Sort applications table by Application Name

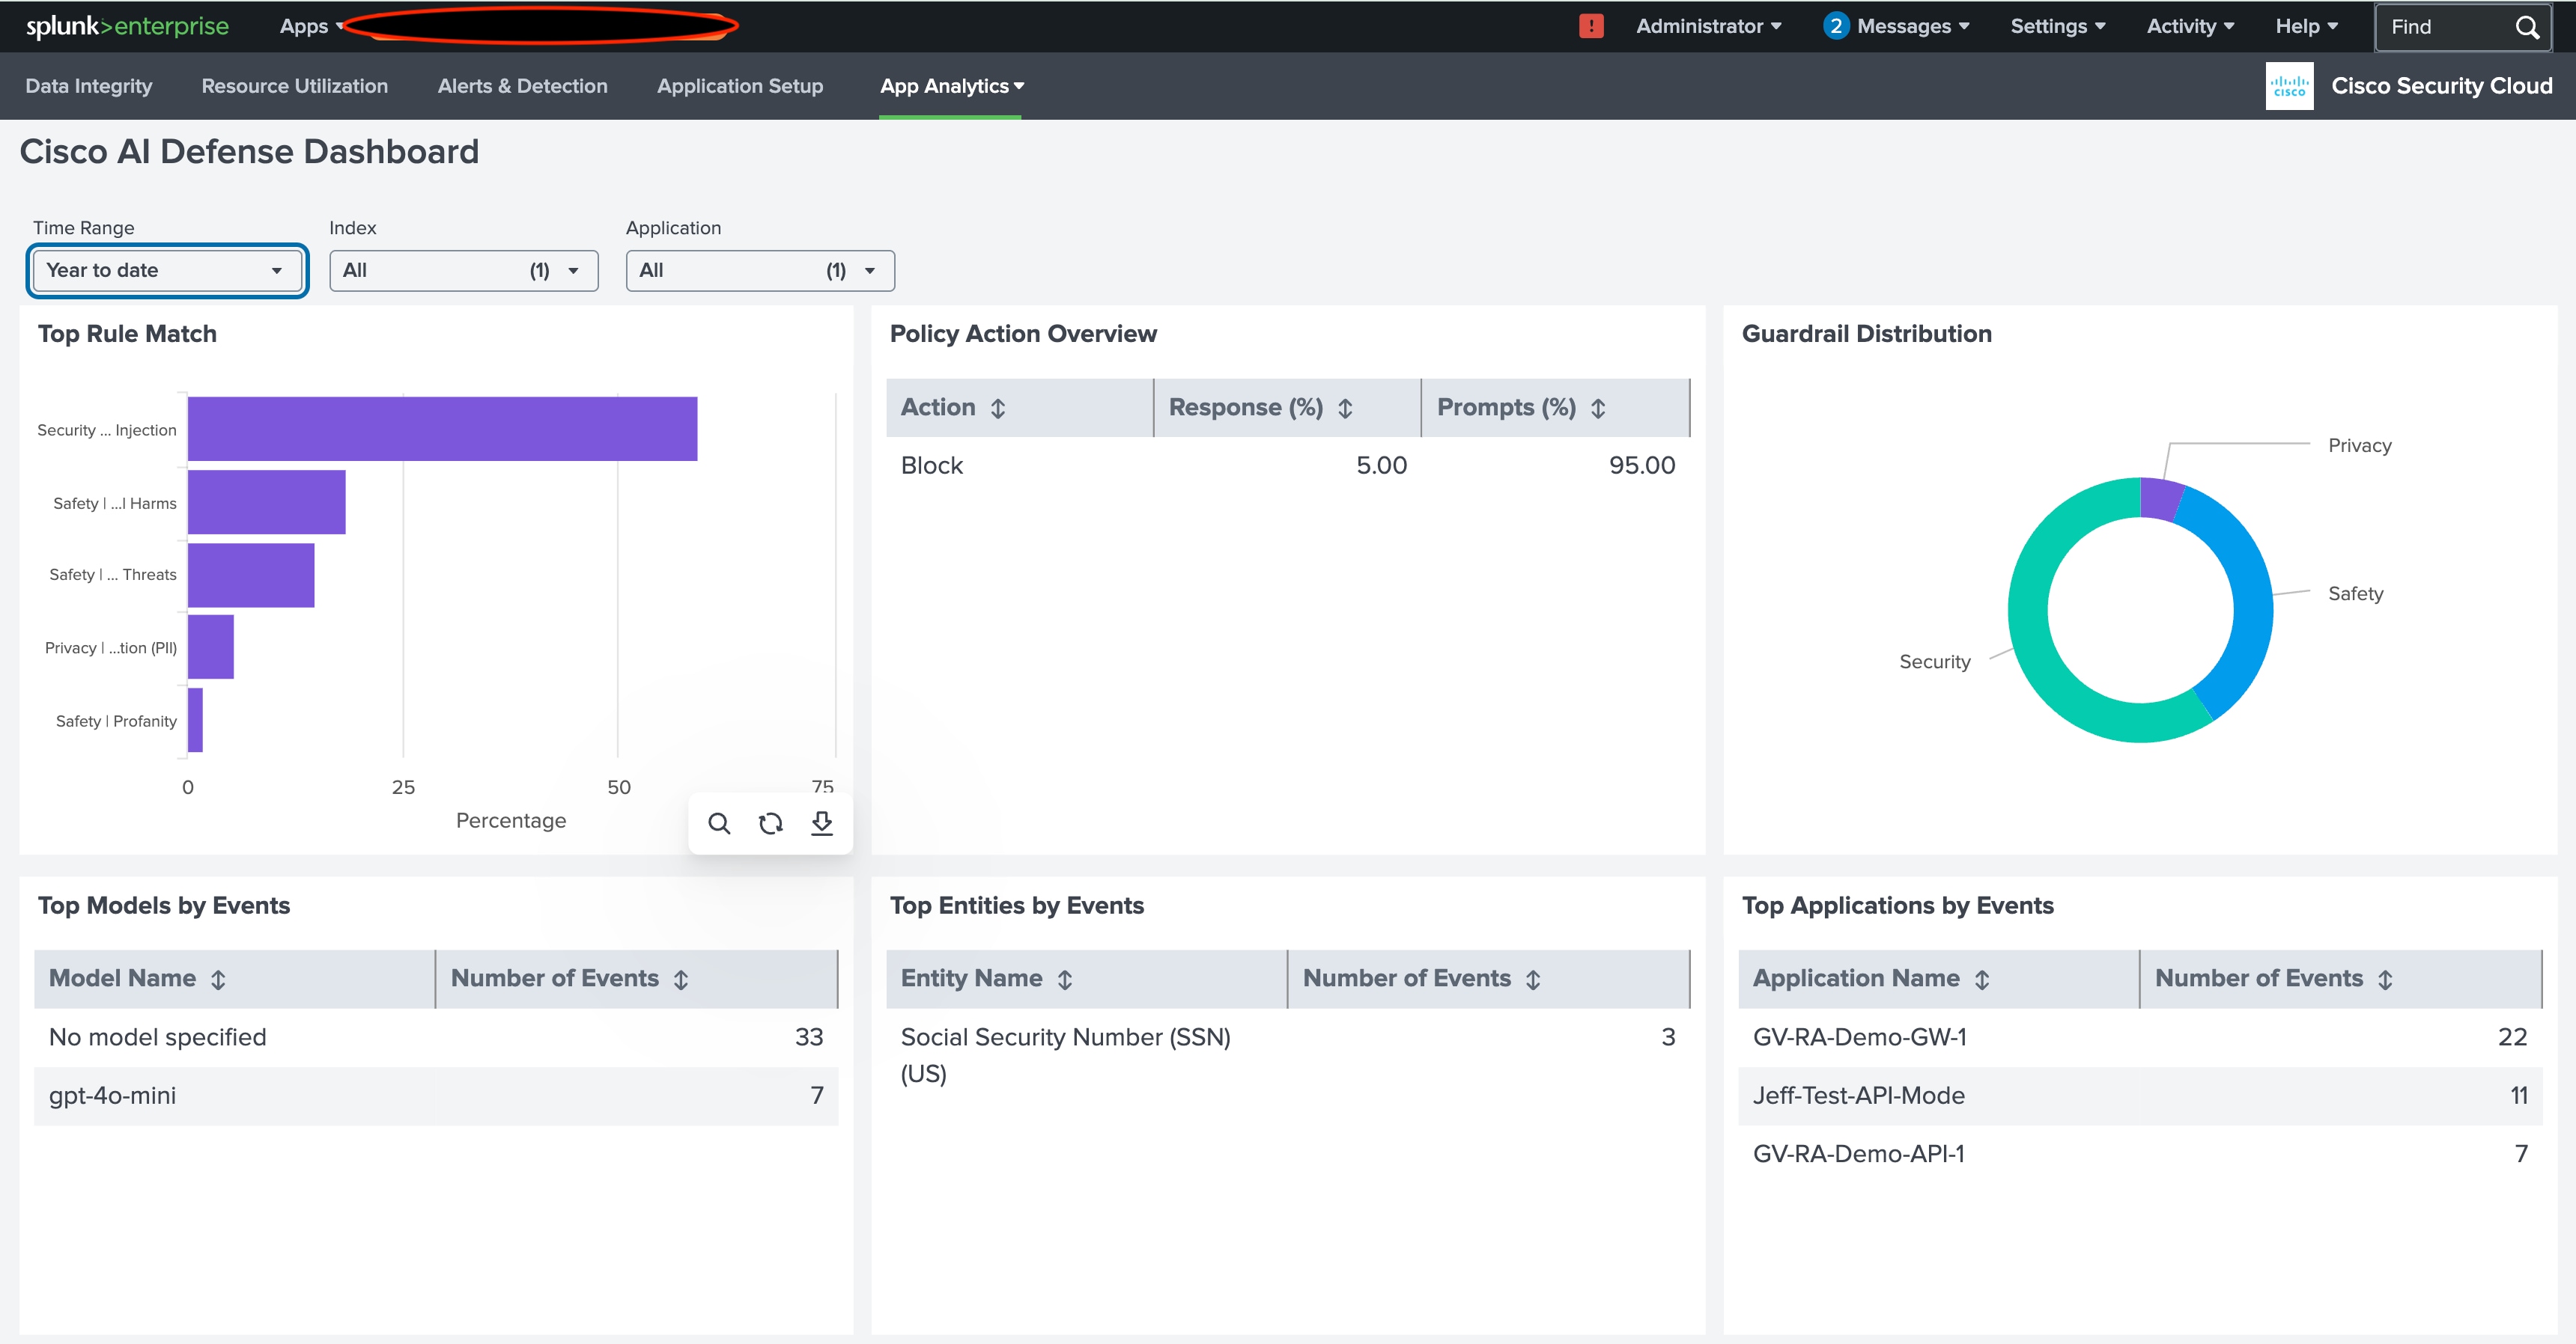coord(1982,980)
